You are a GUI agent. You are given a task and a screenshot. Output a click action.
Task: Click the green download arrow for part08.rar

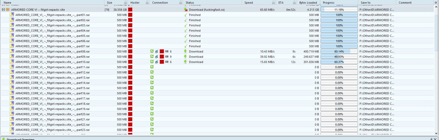(186, 51)
